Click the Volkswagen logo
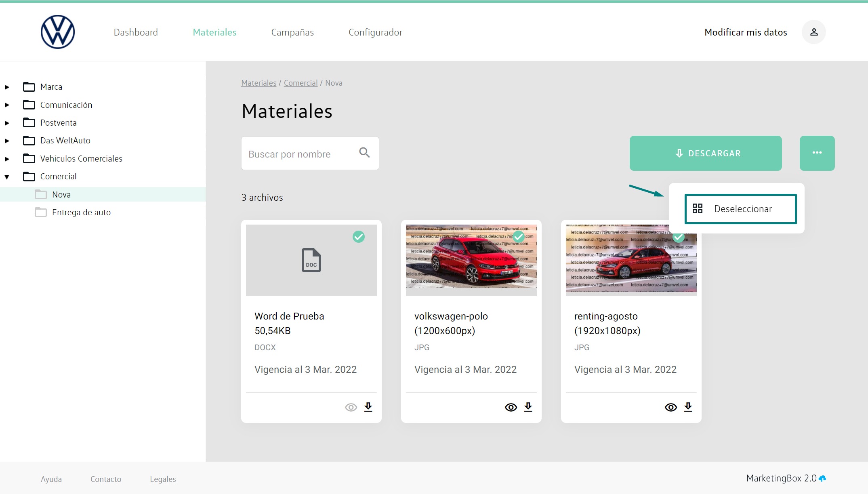Image resolution: width=868 pixels, height=494 pixels. click(58, 32)
